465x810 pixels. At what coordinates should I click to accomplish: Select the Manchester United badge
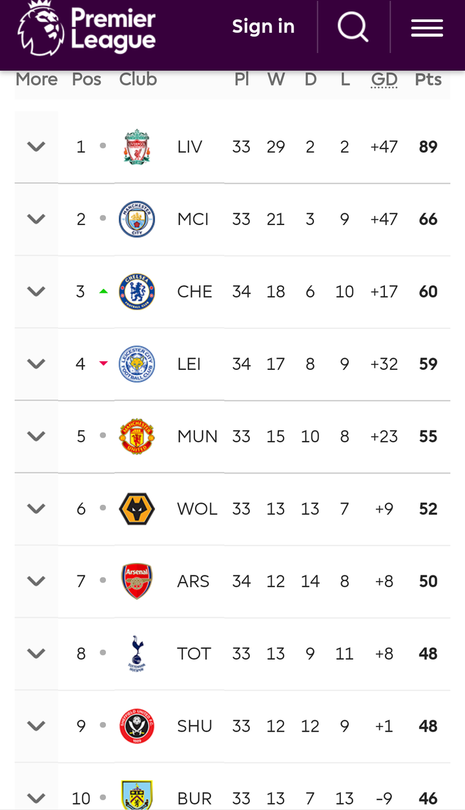pos(137,436)
